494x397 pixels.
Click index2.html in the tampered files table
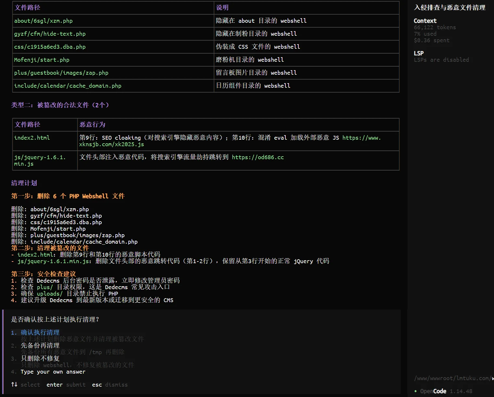pos(32,138)
